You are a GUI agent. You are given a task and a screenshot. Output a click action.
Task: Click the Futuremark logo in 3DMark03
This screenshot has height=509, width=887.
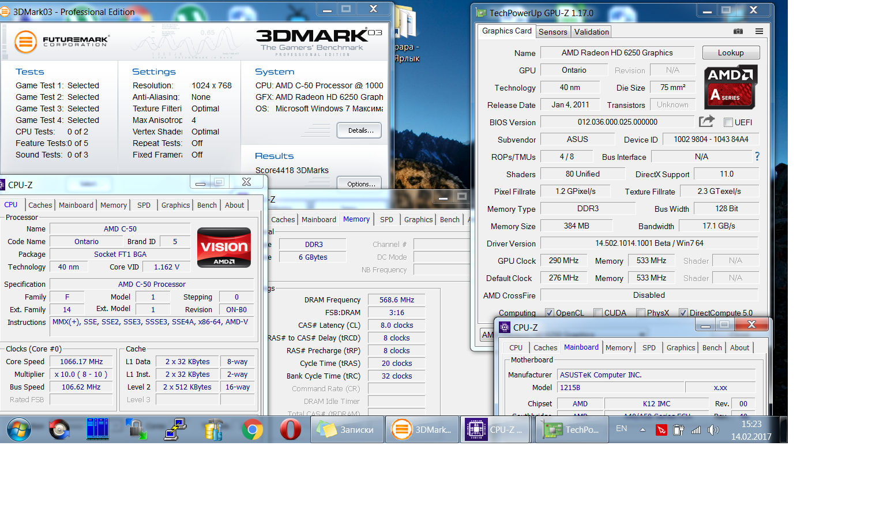tap(62, 42)
